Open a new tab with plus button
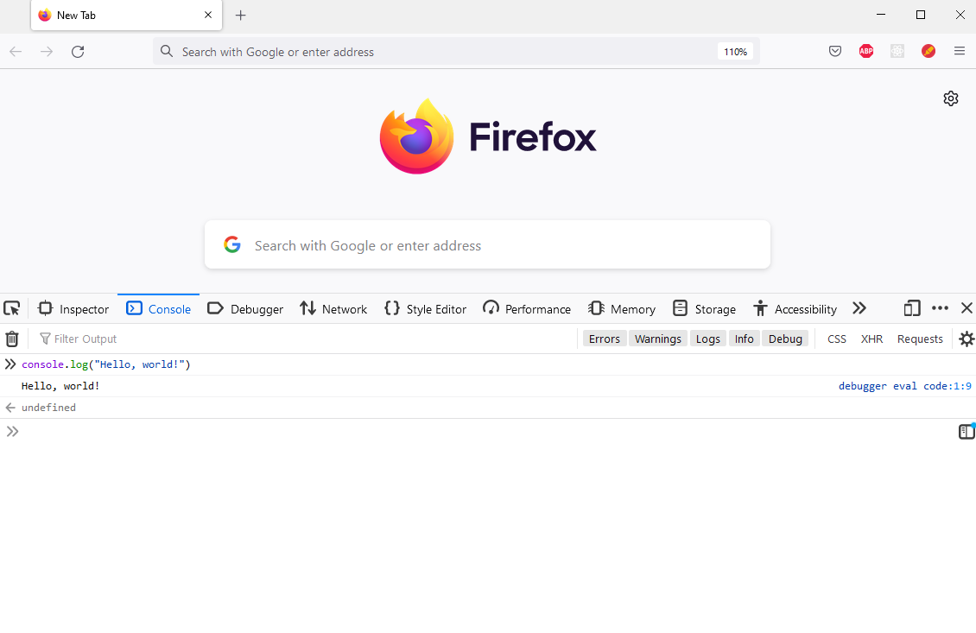This screenshot has height=633, width=976. (241, 16)
